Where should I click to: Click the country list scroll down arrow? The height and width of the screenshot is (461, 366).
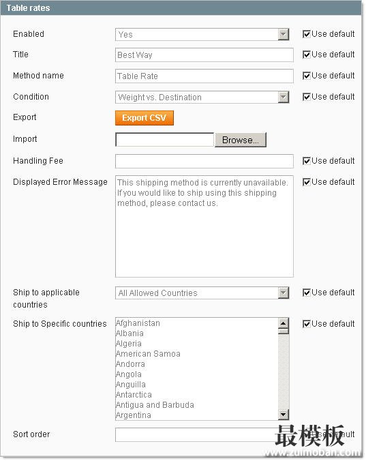(284, 415)
